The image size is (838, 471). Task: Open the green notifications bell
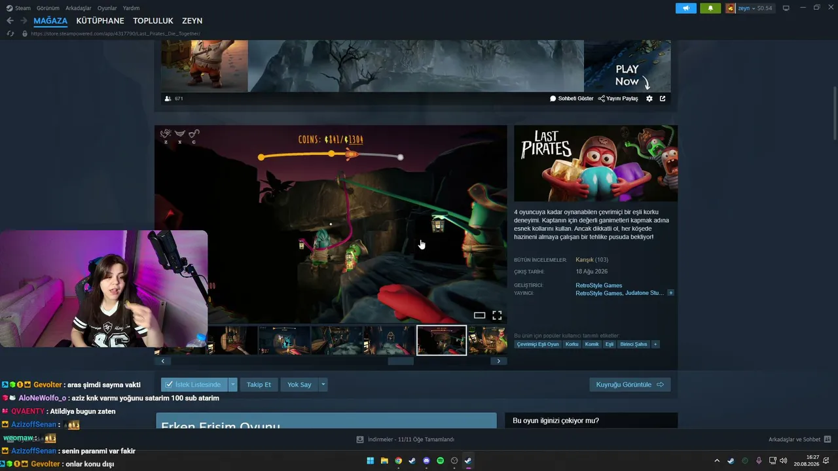710,8
